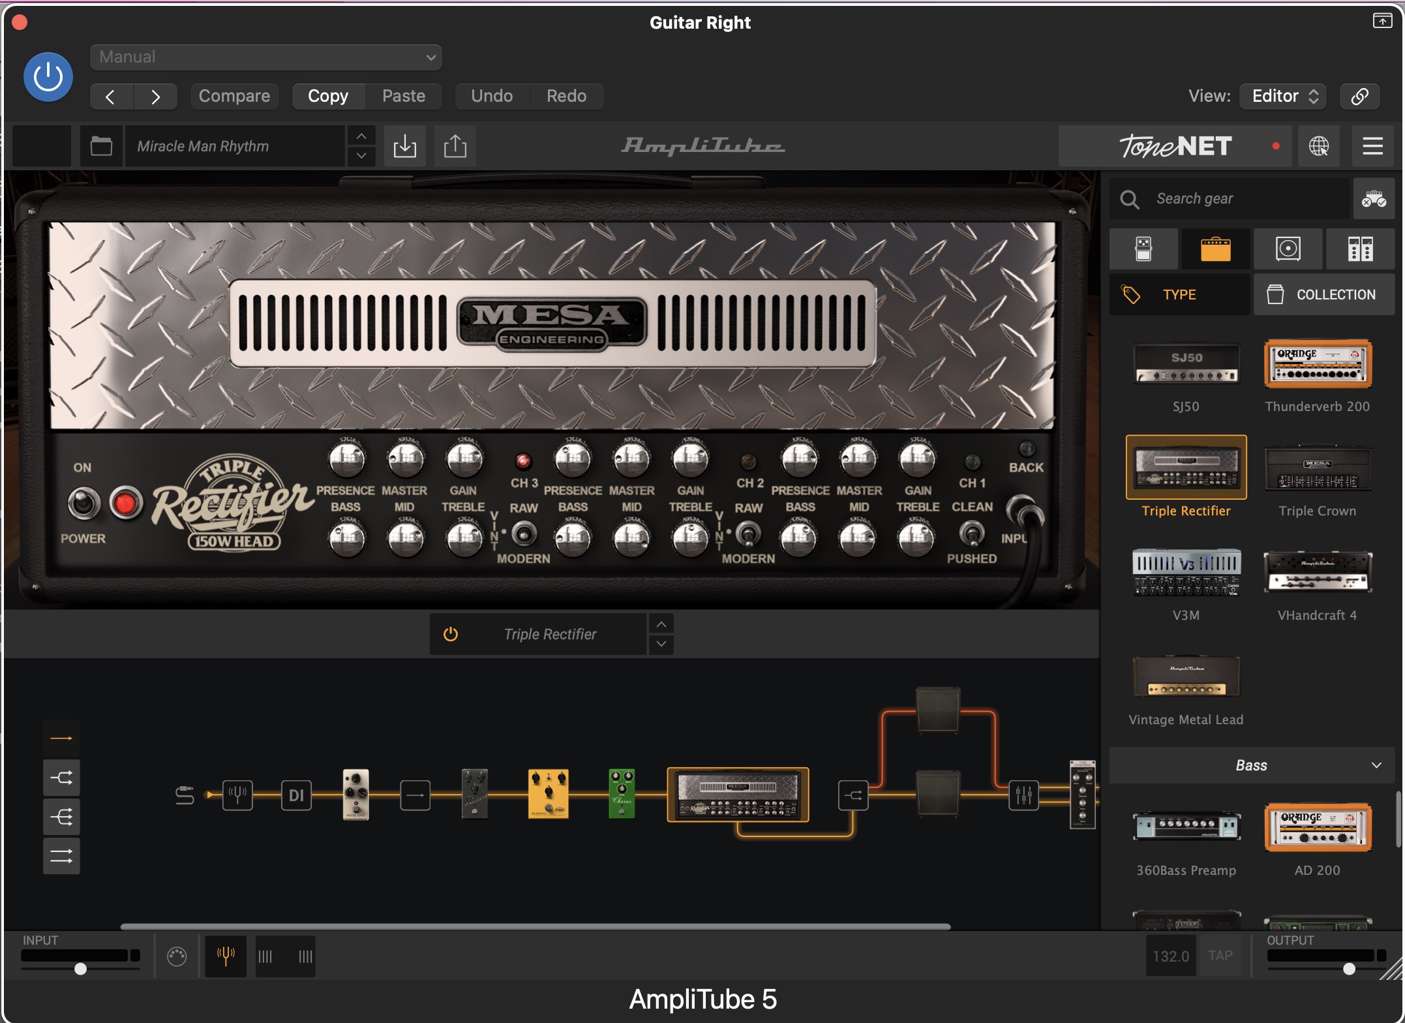Toggle the plugin power bypass button

coord(48,77)
